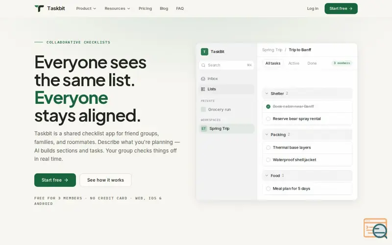392x245 pixels.
Task: Visit the FAQ page
Action: pyautogui.click(x=180, y=8)
